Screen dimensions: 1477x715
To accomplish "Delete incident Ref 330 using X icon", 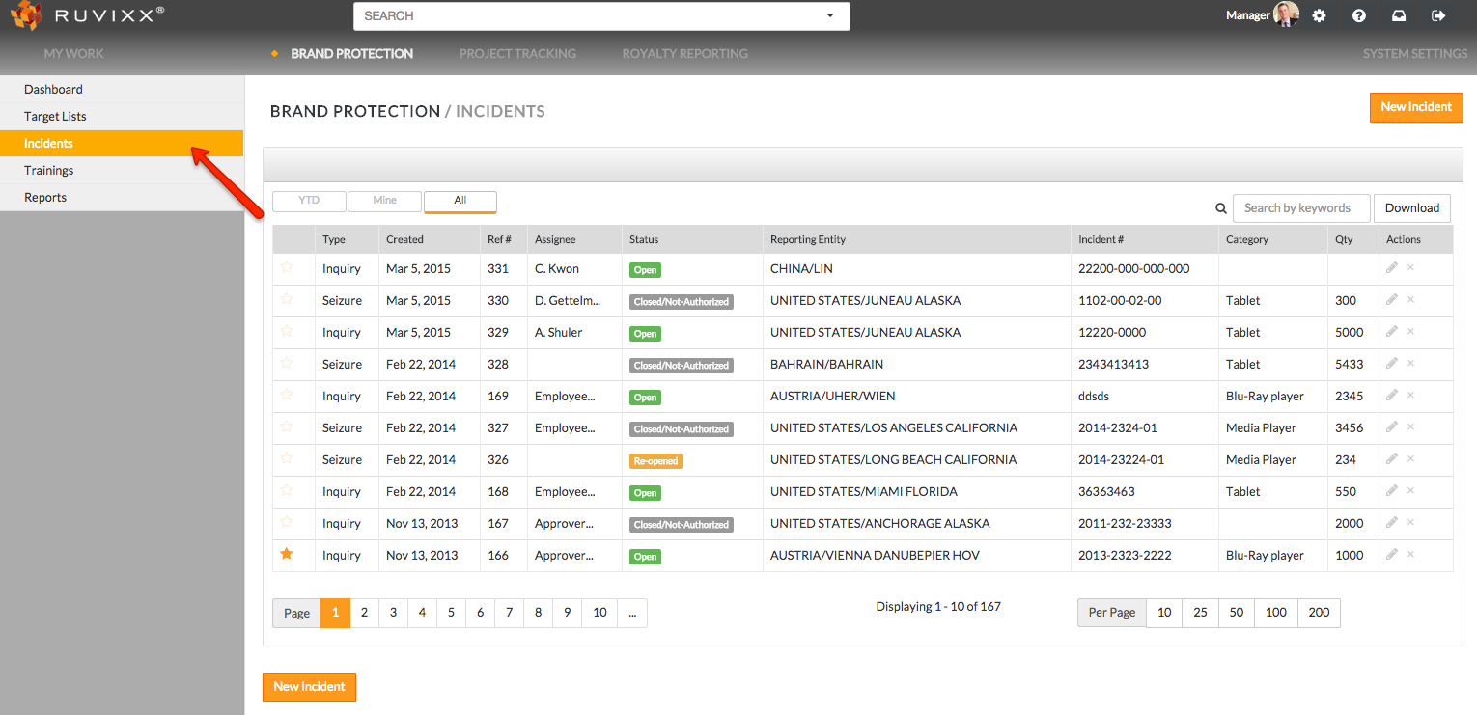I will (1410, 300).
